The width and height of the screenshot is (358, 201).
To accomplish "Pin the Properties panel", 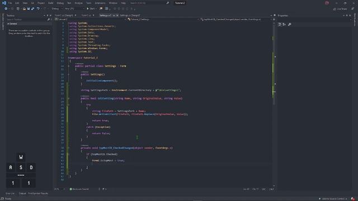I will [x=347, y=16].
